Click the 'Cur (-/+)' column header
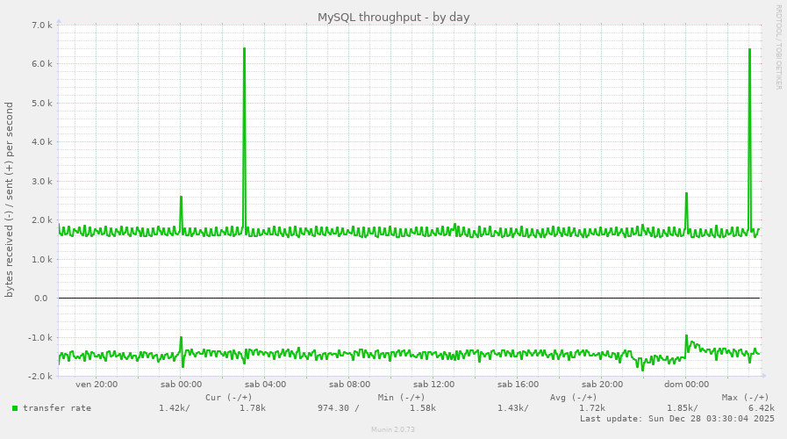787x439 pixels. [x=229, y=398]
